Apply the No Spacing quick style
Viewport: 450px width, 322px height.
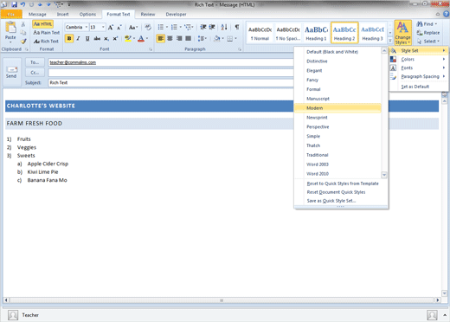pyautogui.click(x=288, y=33)
